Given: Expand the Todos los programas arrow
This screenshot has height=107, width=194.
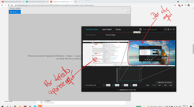Looking at the screenshot, I should click(161, 29).
